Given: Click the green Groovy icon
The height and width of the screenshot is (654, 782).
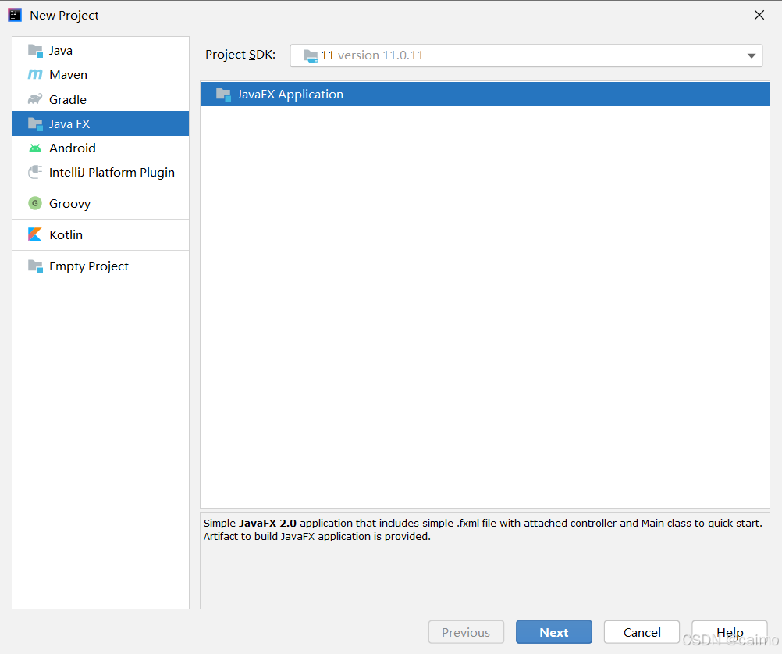Looking at the screenshot, I should tap(35, 203).
